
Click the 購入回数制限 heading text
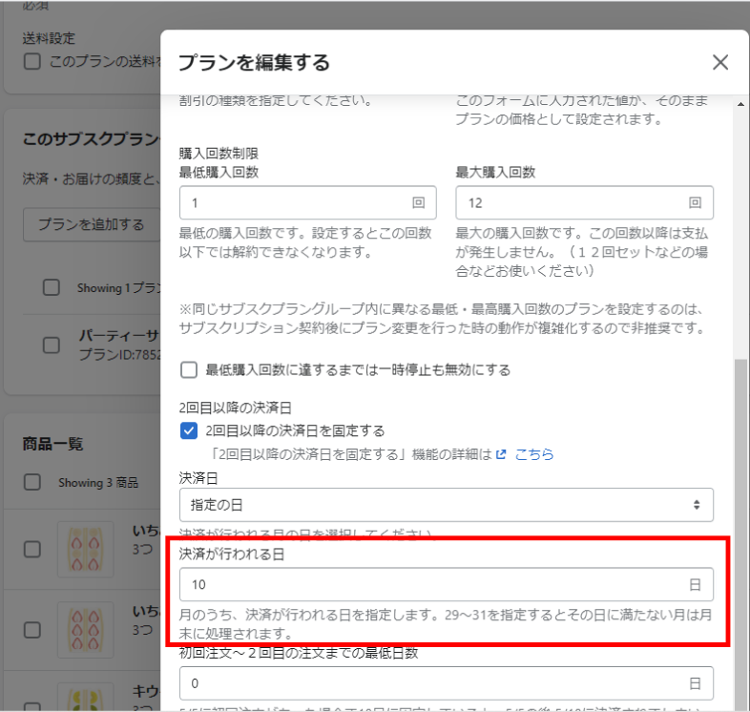click(x=219, y=154)
